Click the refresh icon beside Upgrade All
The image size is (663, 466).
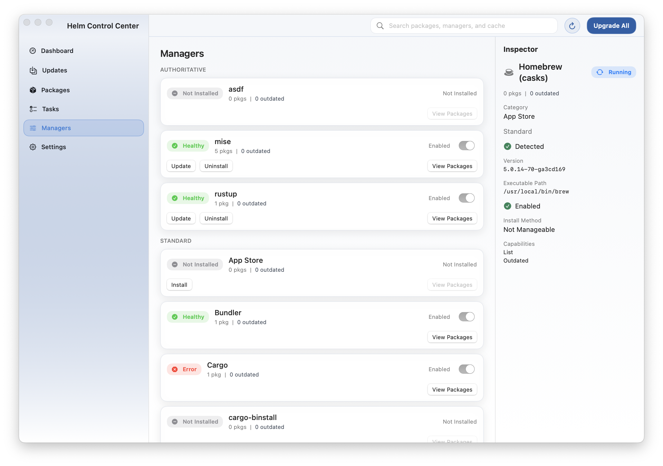click(572, 26)
